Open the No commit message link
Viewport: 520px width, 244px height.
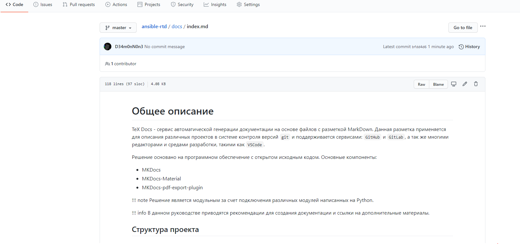click(x=164, y=47)
